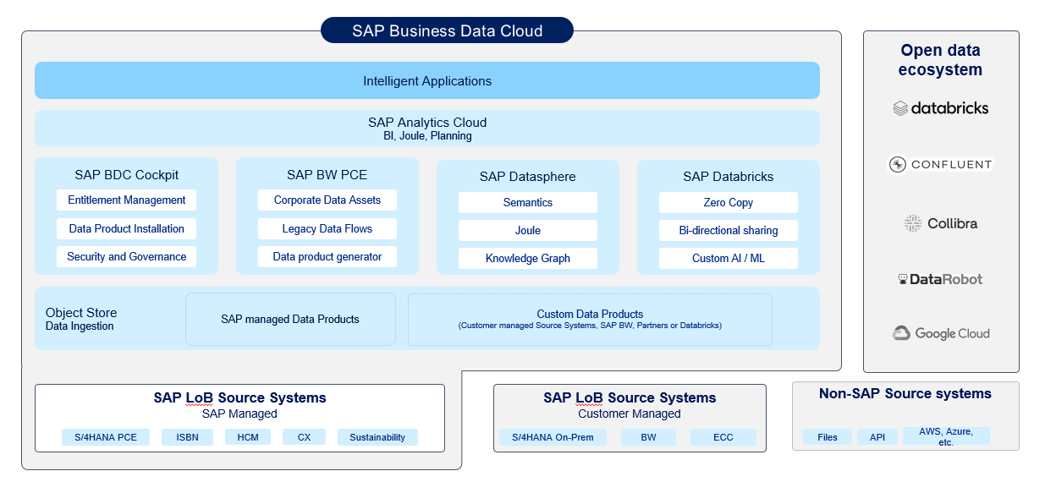Select the Sustainability source system tag

(x=377, y=437)
